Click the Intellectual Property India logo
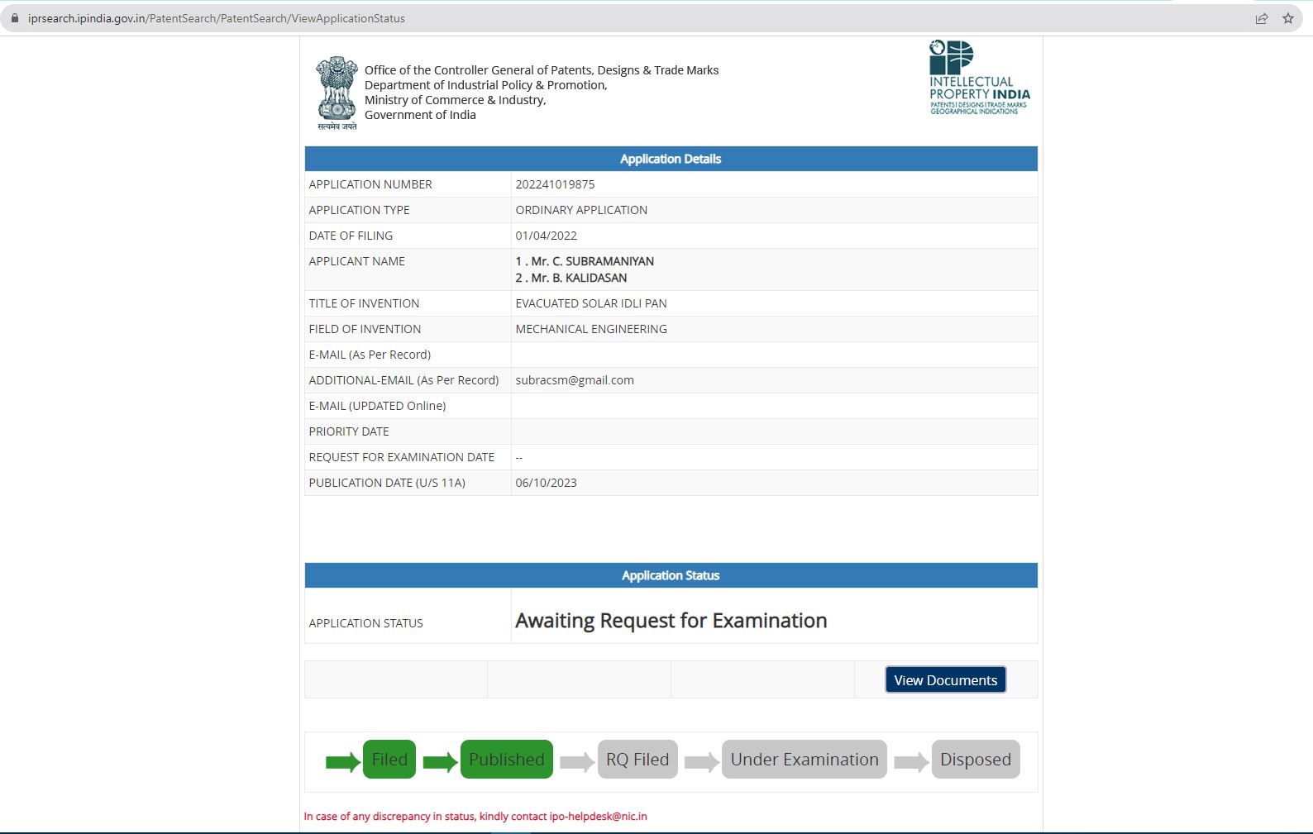This screenshot has width=1313, height=834. point(980,78)
